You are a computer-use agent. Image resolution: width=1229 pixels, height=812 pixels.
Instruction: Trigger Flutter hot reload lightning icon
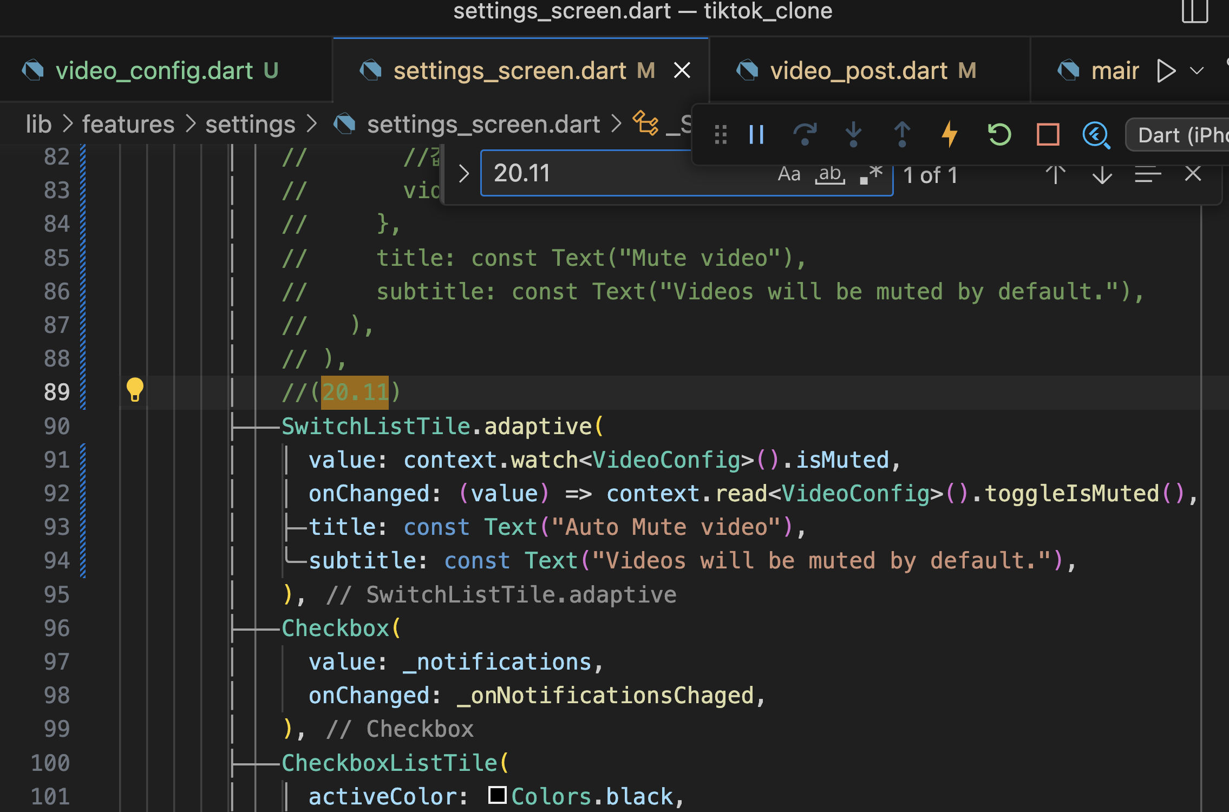pos(950,135)
